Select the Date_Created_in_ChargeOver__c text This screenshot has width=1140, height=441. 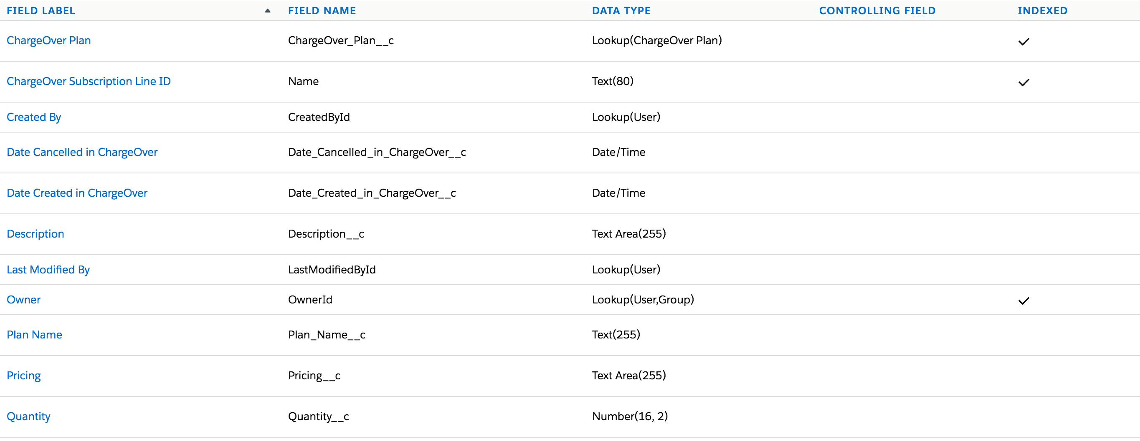click(372, 193)
